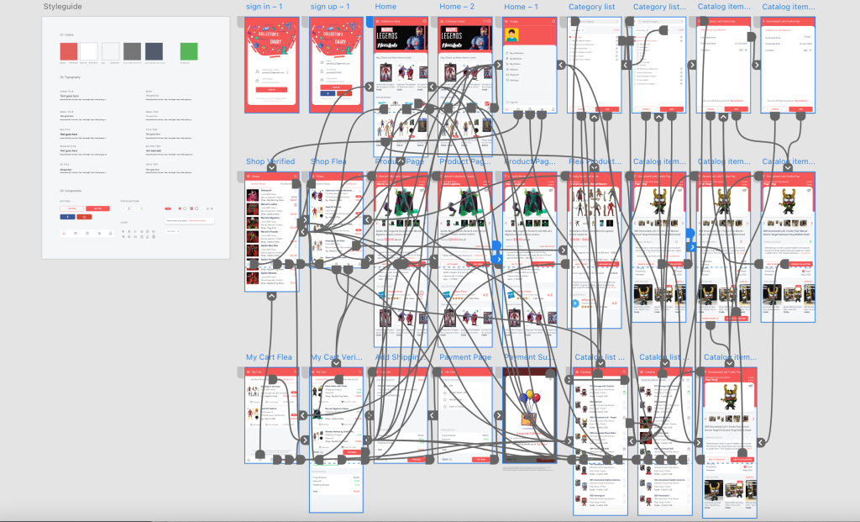860x522 pixels.
Task: Click the down chevron above Shop Verified artboard
Action: pos(272,169)
